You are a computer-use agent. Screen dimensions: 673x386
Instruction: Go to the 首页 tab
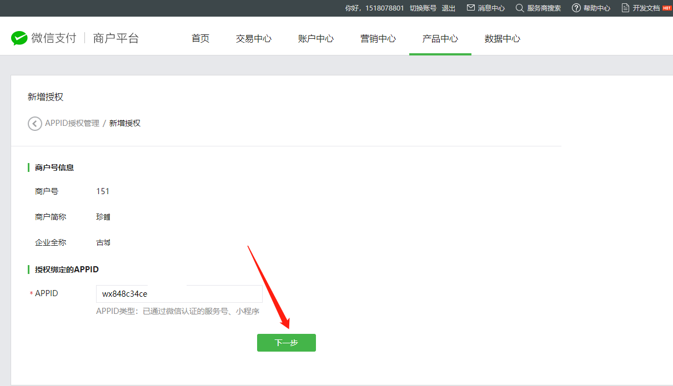(200, 38)
